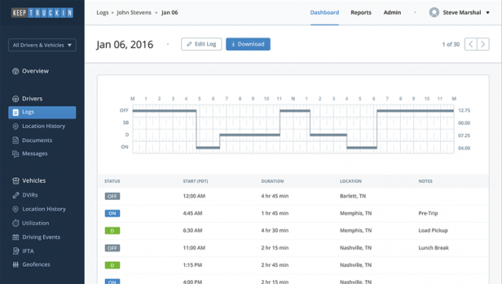Click the Drivers steering wheel icon
This screenshot has height=284, width=502.
click(16, 99)
